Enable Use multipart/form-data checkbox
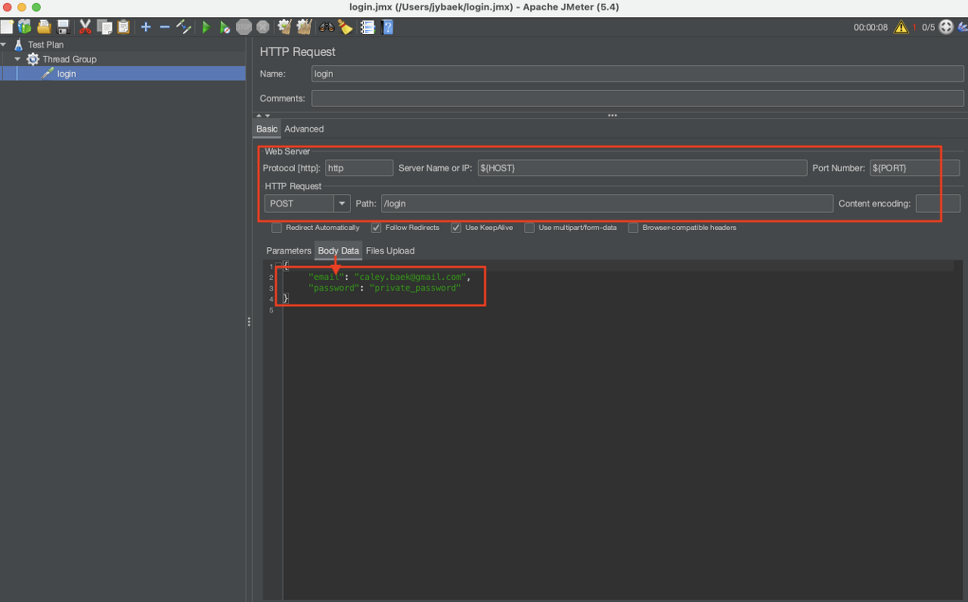This screenshot has width=968, height=602. (529, 228)
